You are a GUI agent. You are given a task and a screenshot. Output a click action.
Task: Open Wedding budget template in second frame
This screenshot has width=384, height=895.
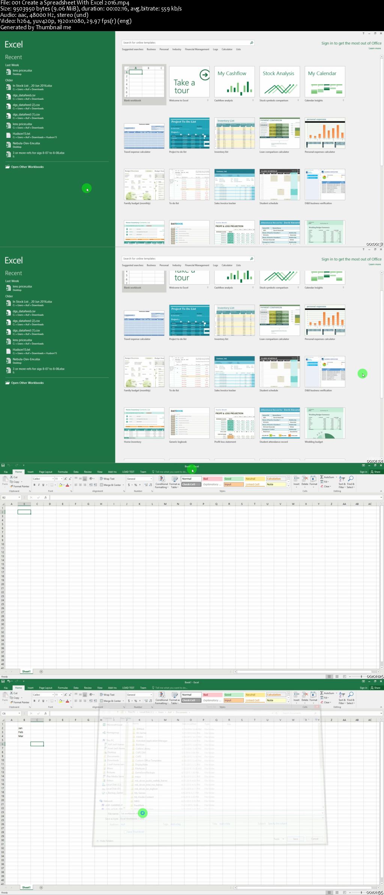click(x=325, y=423)
